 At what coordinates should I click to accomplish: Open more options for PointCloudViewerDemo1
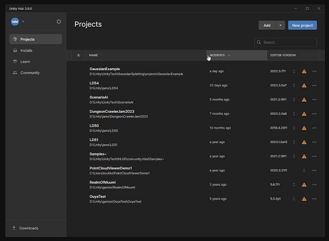[x=314, y=170]
